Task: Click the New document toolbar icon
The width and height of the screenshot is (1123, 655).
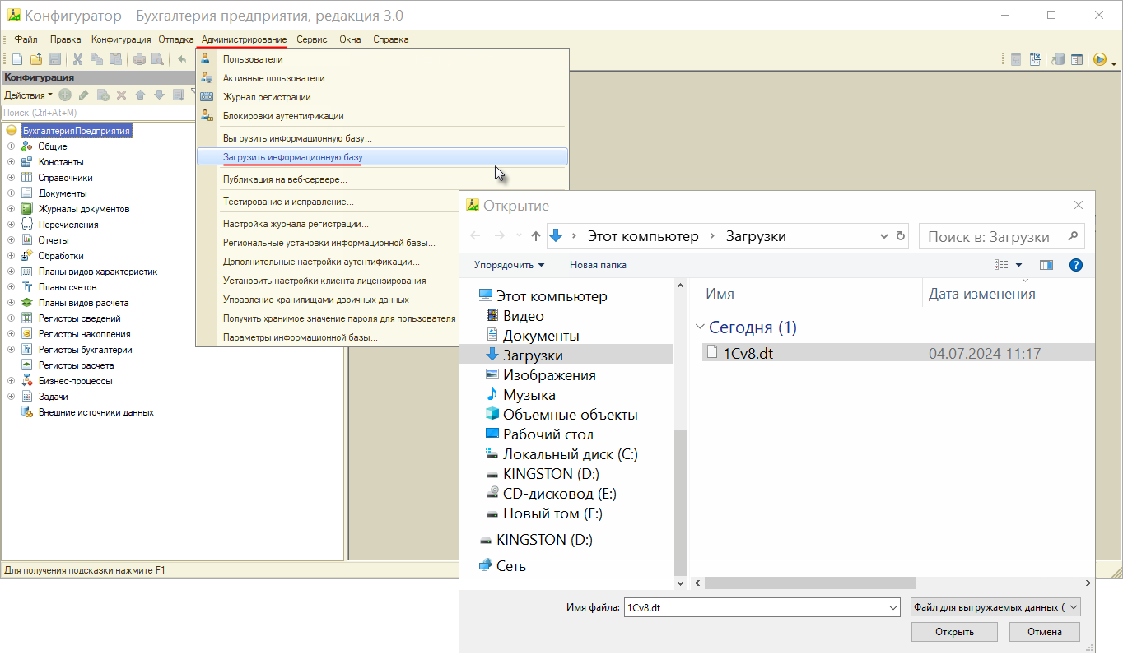Action: click(16, 59)
